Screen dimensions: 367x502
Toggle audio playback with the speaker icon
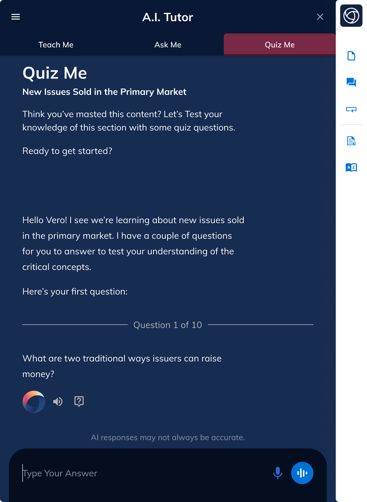pos(58,402)
